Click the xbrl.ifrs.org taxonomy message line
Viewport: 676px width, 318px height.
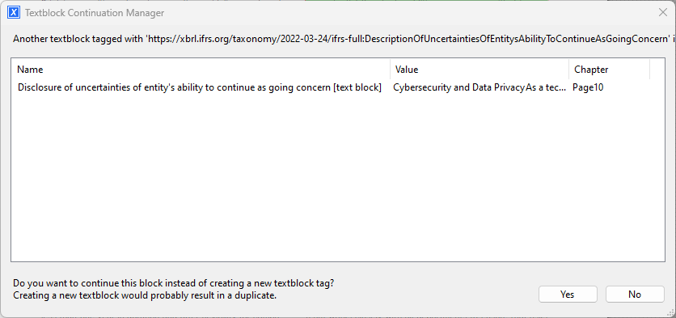pos(343,39)
